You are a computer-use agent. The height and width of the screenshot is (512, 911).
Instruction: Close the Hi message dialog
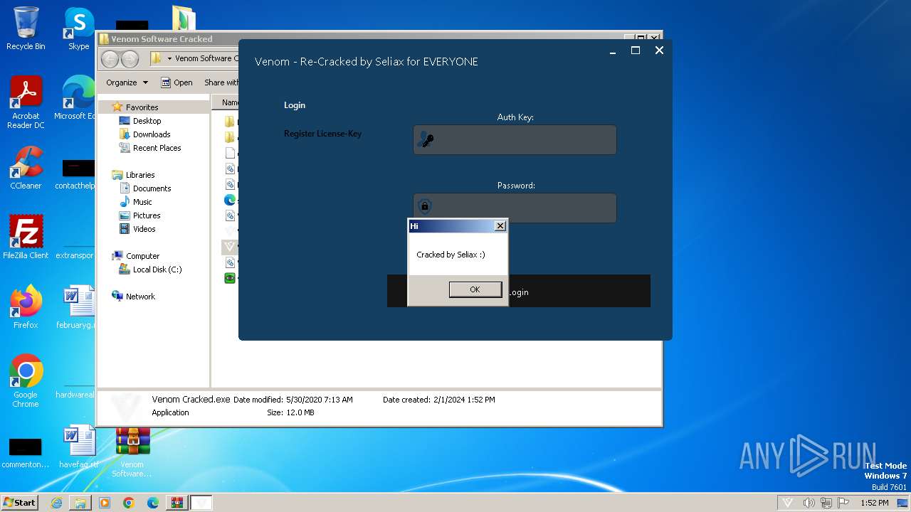pyautogui.click(x=500, y=225)
